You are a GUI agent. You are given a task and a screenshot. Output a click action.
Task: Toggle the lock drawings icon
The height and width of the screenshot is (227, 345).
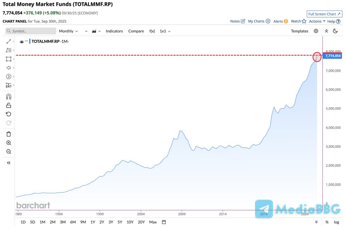click(9, 105)
